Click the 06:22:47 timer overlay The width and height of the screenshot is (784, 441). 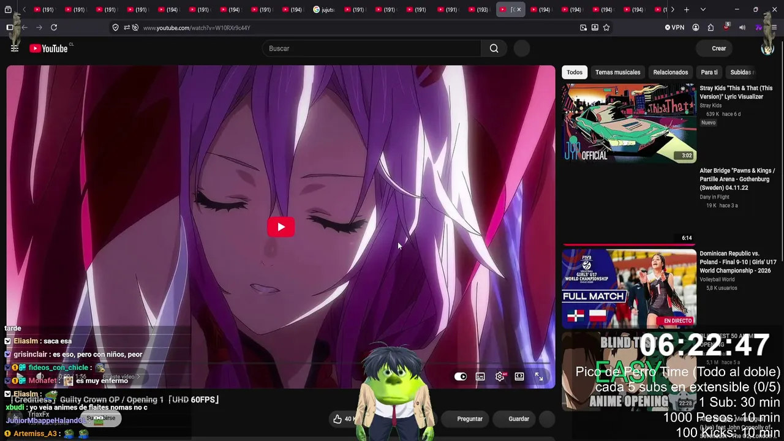(x=704, y=345)
